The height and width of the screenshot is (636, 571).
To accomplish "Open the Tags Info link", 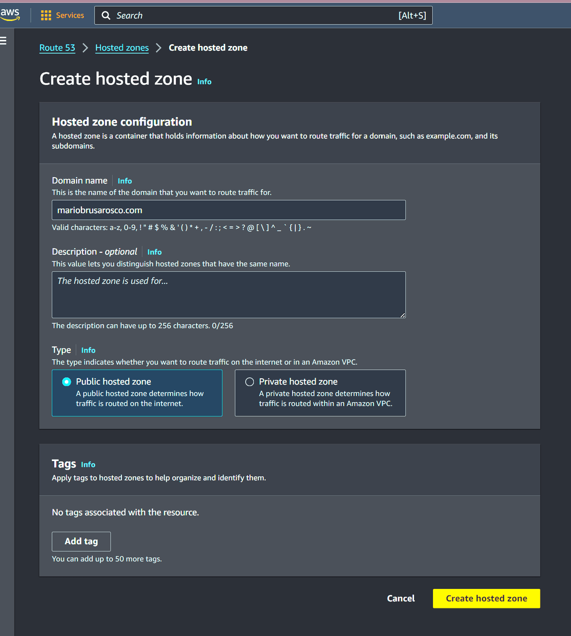I will click(88, 464).
